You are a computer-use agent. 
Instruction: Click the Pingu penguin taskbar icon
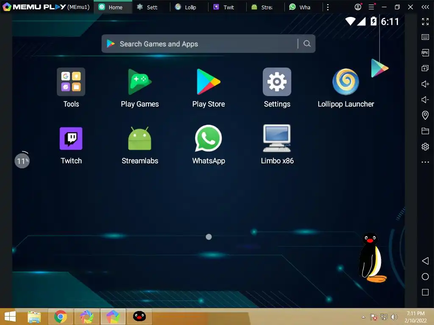pos(139,317)
